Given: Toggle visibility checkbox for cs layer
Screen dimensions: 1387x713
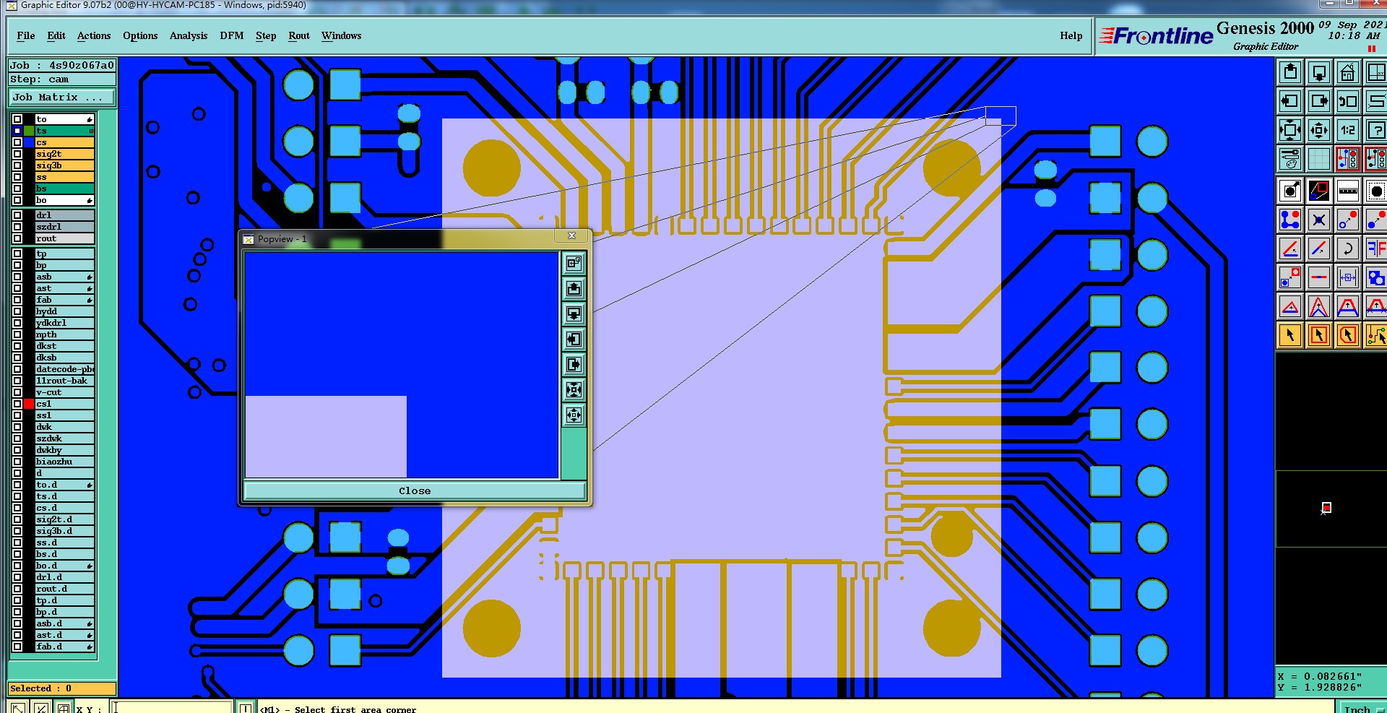Looking at the screenshot, I should (x=17, y=142).
